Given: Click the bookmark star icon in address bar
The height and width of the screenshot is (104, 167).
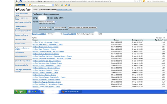Looking at the screenshot, I should click(135, 1).
